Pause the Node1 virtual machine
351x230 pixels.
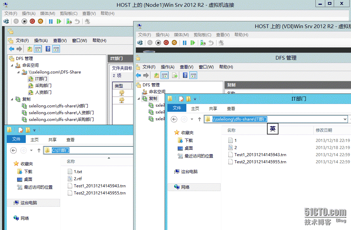[51, 21]
